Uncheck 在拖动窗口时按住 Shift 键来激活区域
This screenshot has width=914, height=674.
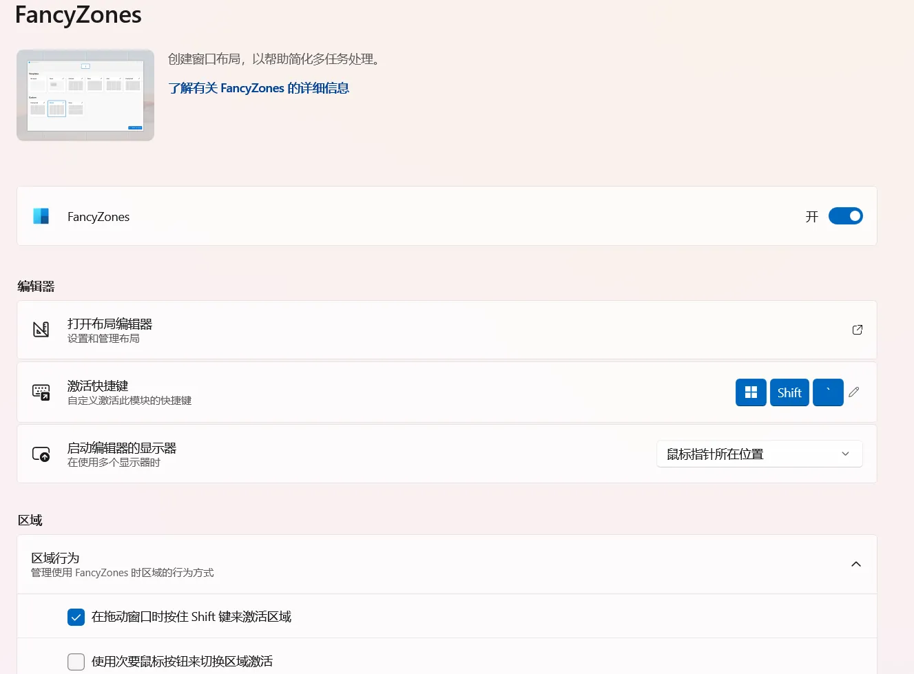pyautogui.click(x=76, y=617)
